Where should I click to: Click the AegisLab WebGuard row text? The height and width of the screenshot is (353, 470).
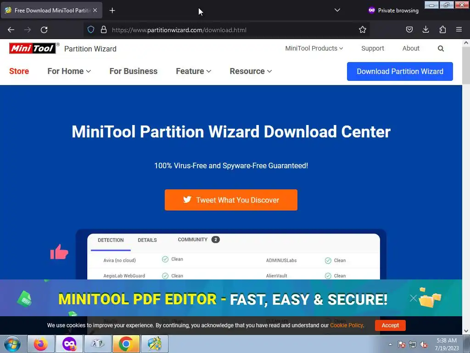coord(124,276)
